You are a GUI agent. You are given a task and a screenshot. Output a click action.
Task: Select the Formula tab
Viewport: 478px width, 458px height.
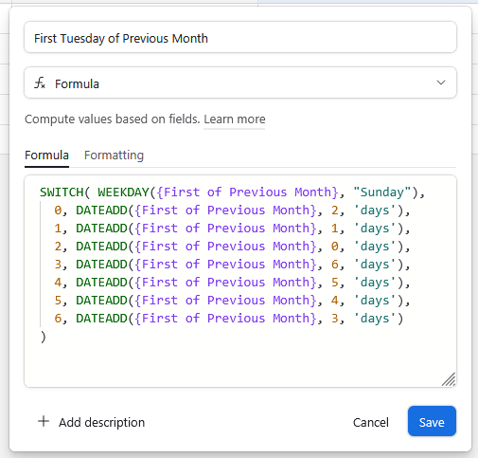pyautogui.click(x=46, y=156)
